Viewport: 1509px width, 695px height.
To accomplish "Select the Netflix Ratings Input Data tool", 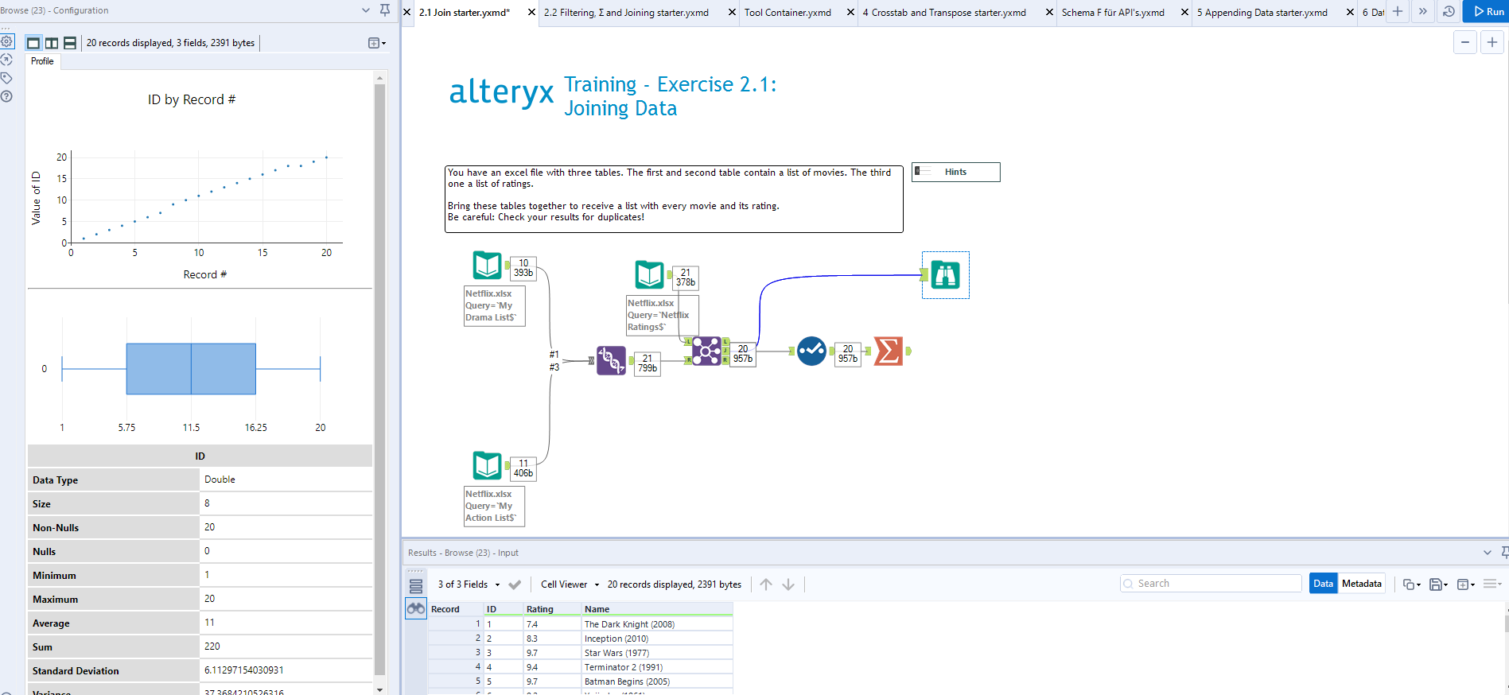I will point(650,274).
